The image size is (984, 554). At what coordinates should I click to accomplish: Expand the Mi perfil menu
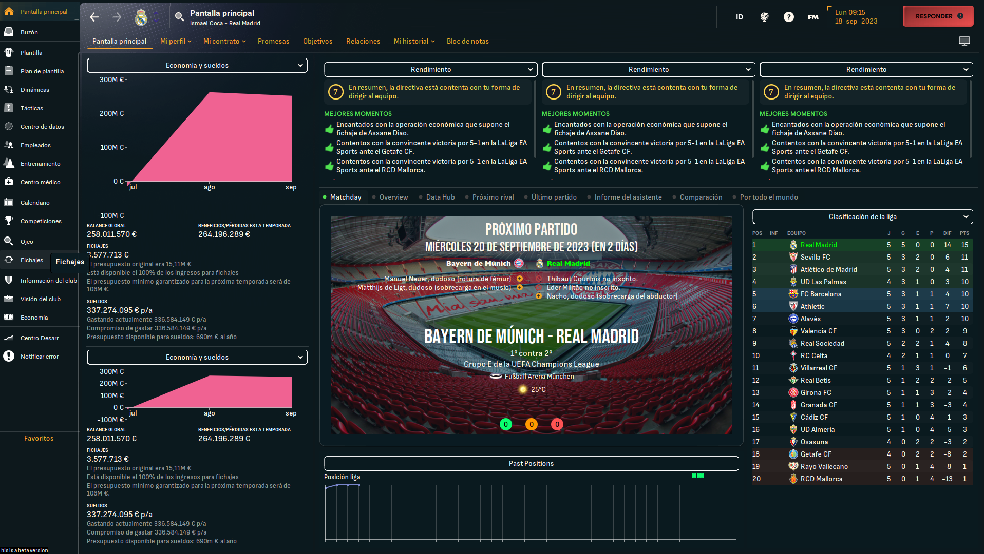tap(176, 41)
